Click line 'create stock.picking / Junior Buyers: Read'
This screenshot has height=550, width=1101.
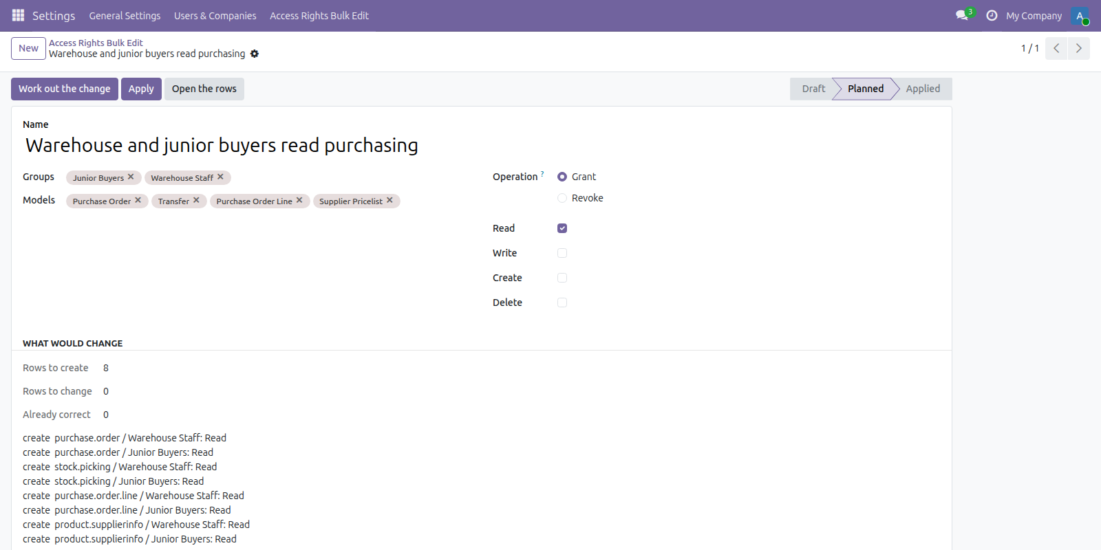click(114, 481)
